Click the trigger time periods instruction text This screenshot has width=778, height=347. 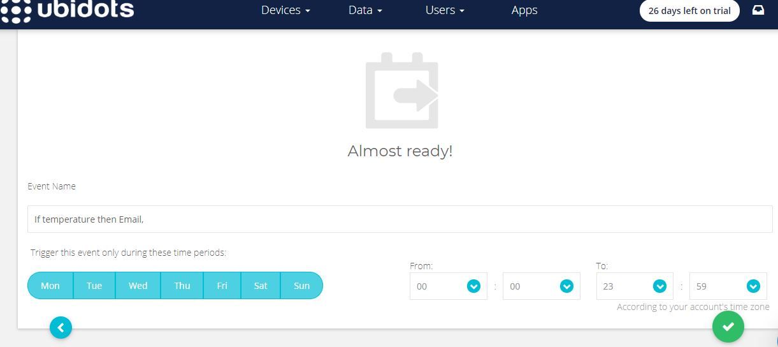[x=128, y=253]
